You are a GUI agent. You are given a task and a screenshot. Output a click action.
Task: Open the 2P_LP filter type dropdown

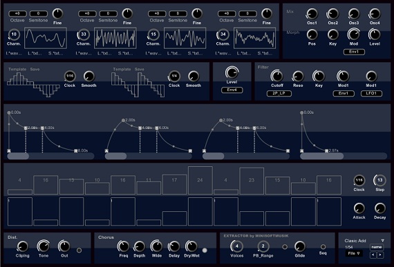point(279,94)
